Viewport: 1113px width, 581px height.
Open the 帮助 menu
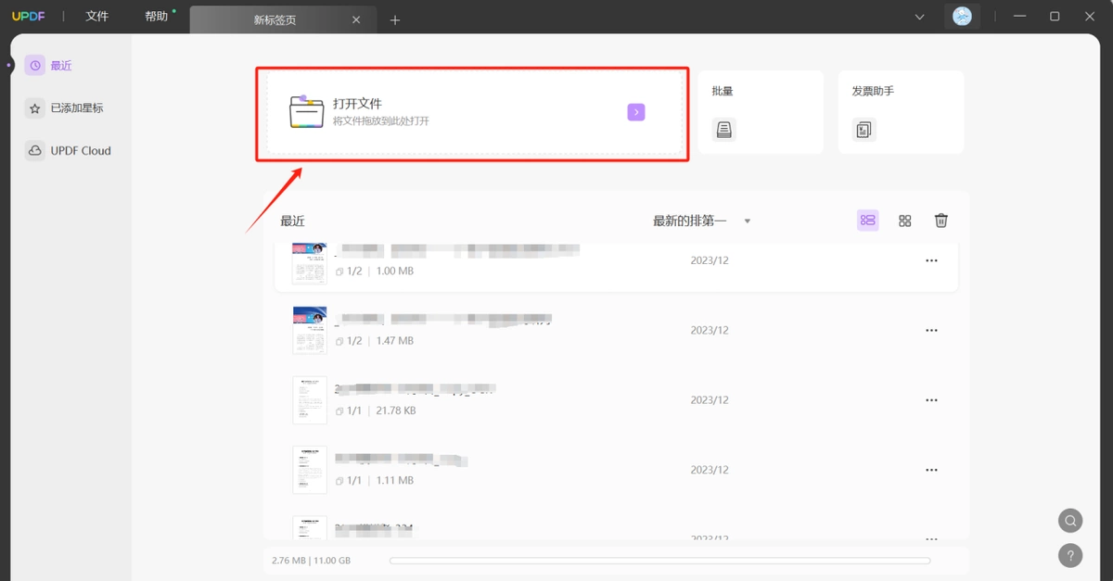coord(157,17)
